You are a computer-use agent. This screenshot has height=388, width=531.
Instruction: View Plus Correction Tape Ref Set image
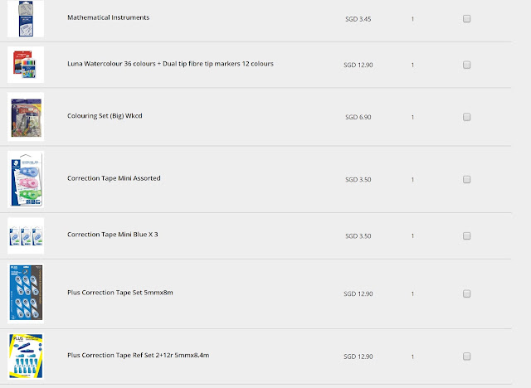(26, 356)
